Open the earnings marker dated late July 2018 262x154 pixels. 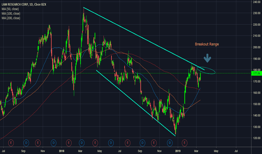[128, 143]
